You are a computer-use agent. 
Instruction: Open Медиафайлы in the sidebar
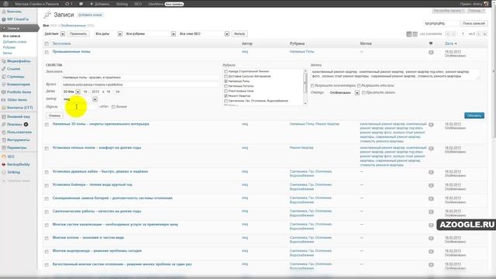(19, 61)
